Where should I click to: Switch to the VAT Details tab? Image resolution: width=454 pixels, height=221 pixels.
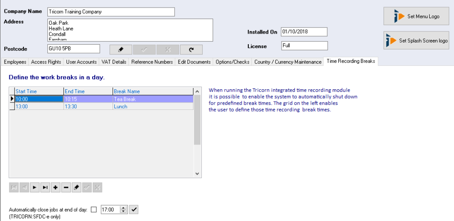pos(114,62)
